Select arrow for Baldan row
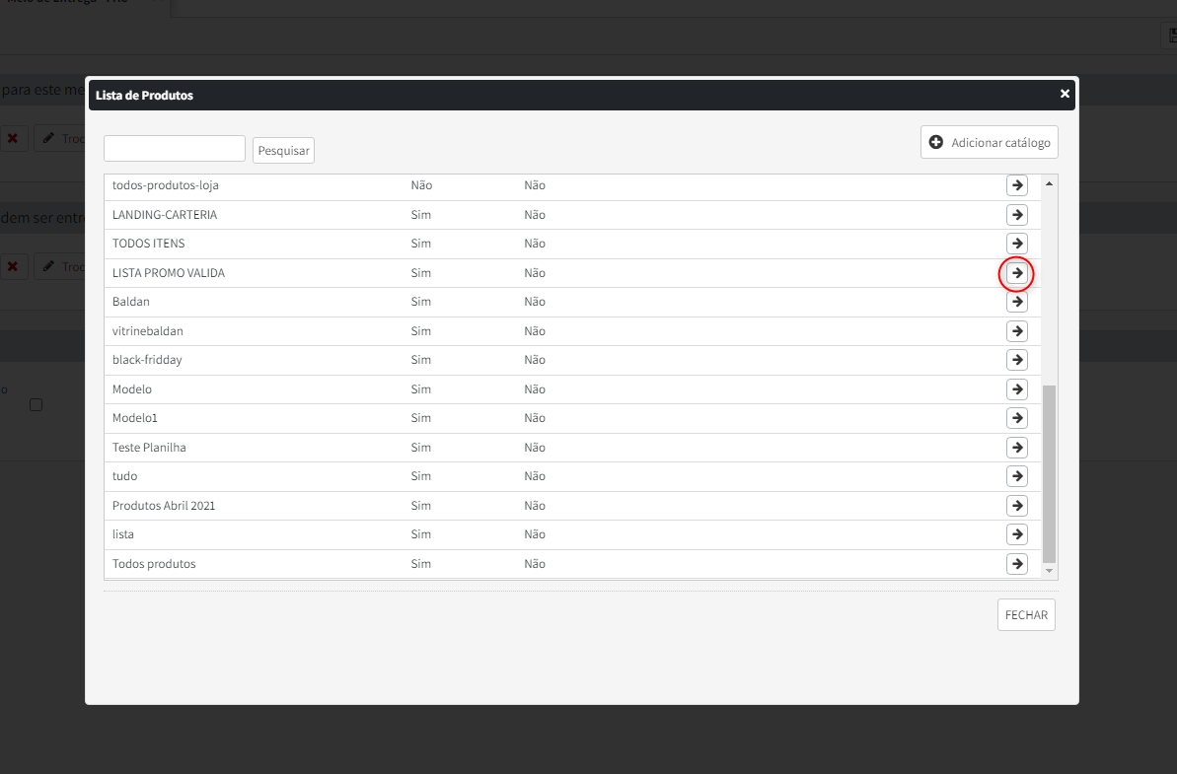This screenshot has width=1177, height=774. click(1016, 302)
